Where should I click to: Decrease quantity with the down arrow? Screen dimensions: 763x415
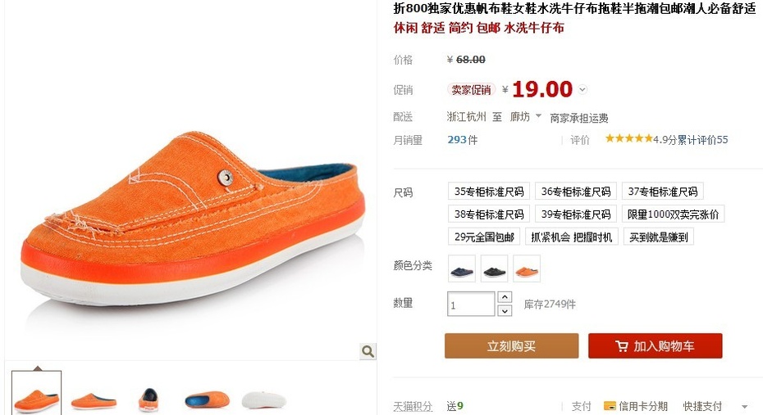pyautogui.click(x=505, y=311)
